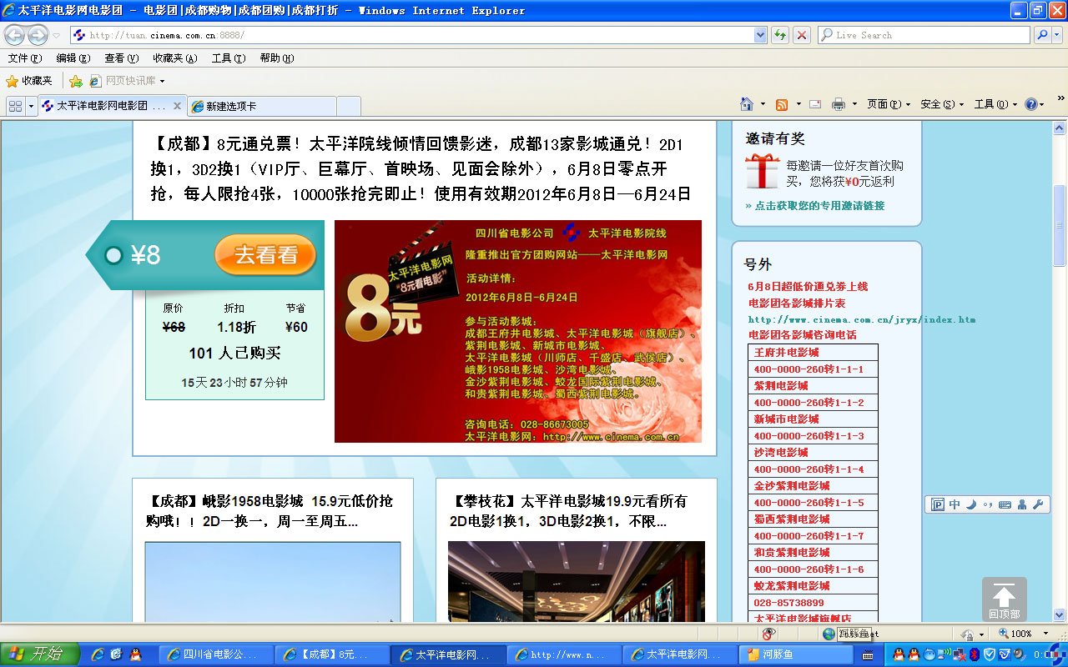Screen dimensions: 1068x667
Task: Open the recent pages dropdown beside Forward
Action: (x=56, y=35)
